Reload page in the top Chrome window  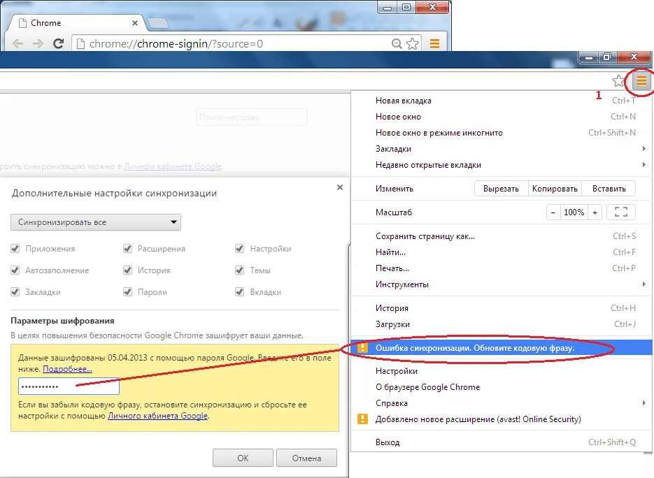[58, 43]
